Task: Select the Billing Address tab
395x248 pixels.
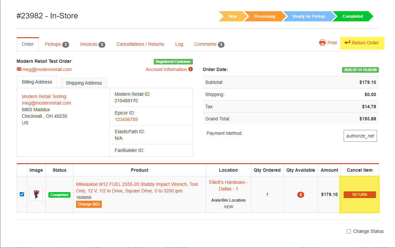Action: pyautogui.click(x=37, y=82)
